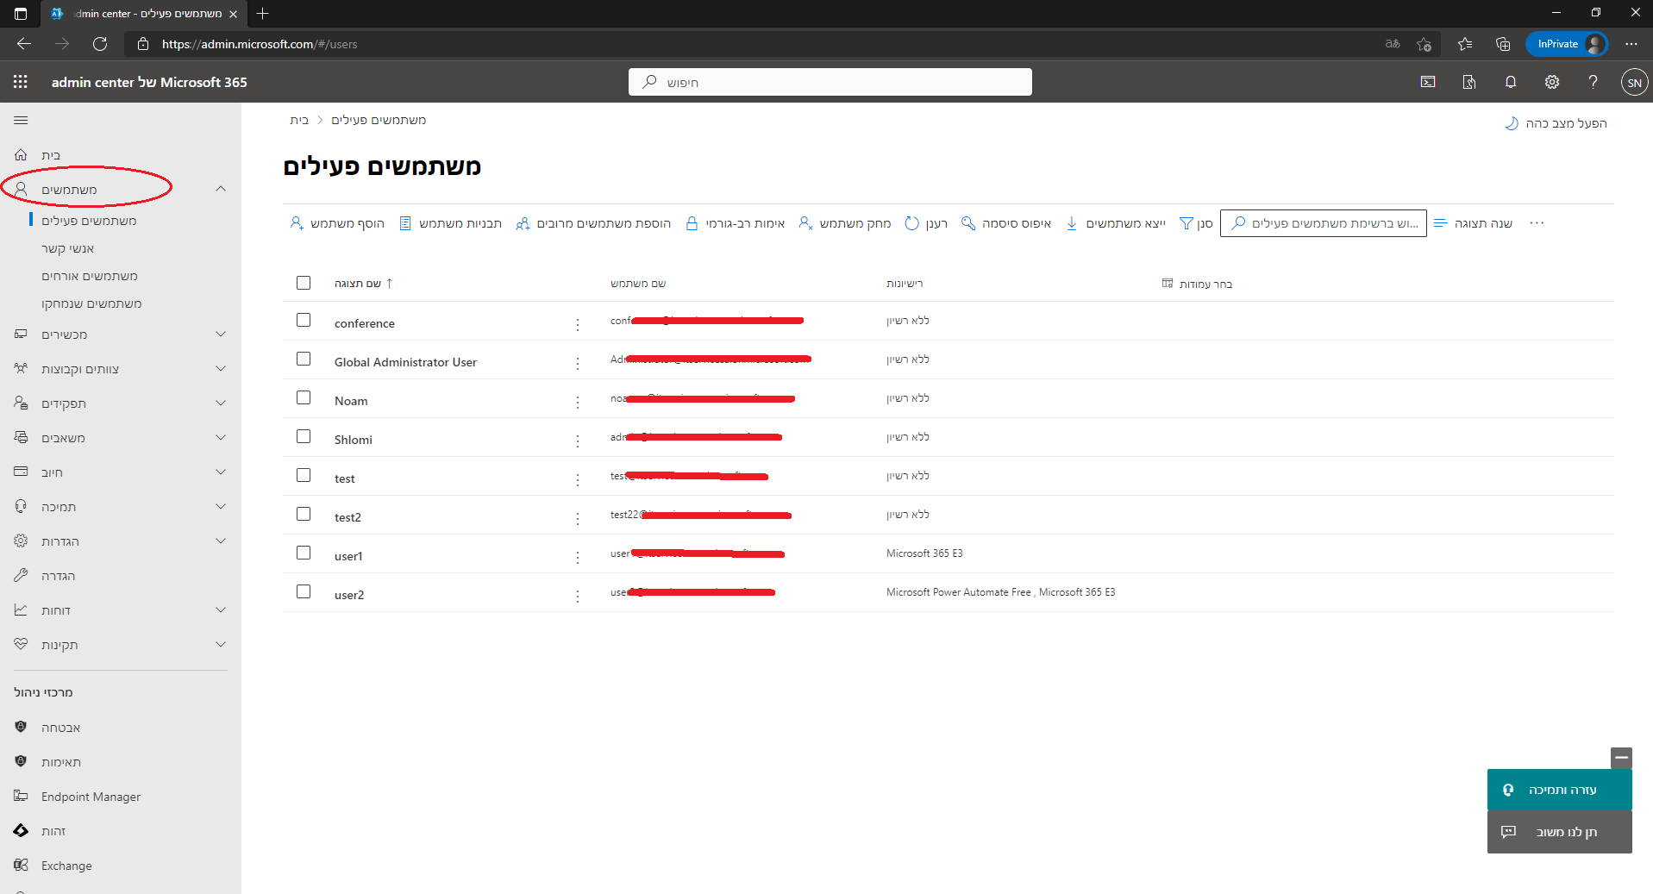Open the help question mark icon
Screen dimensions: 1653x894
click(x=1593, y=82)
